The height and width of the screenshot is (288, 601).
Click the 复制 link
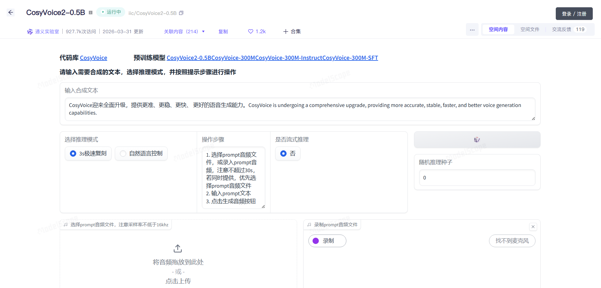pos(223,32)
